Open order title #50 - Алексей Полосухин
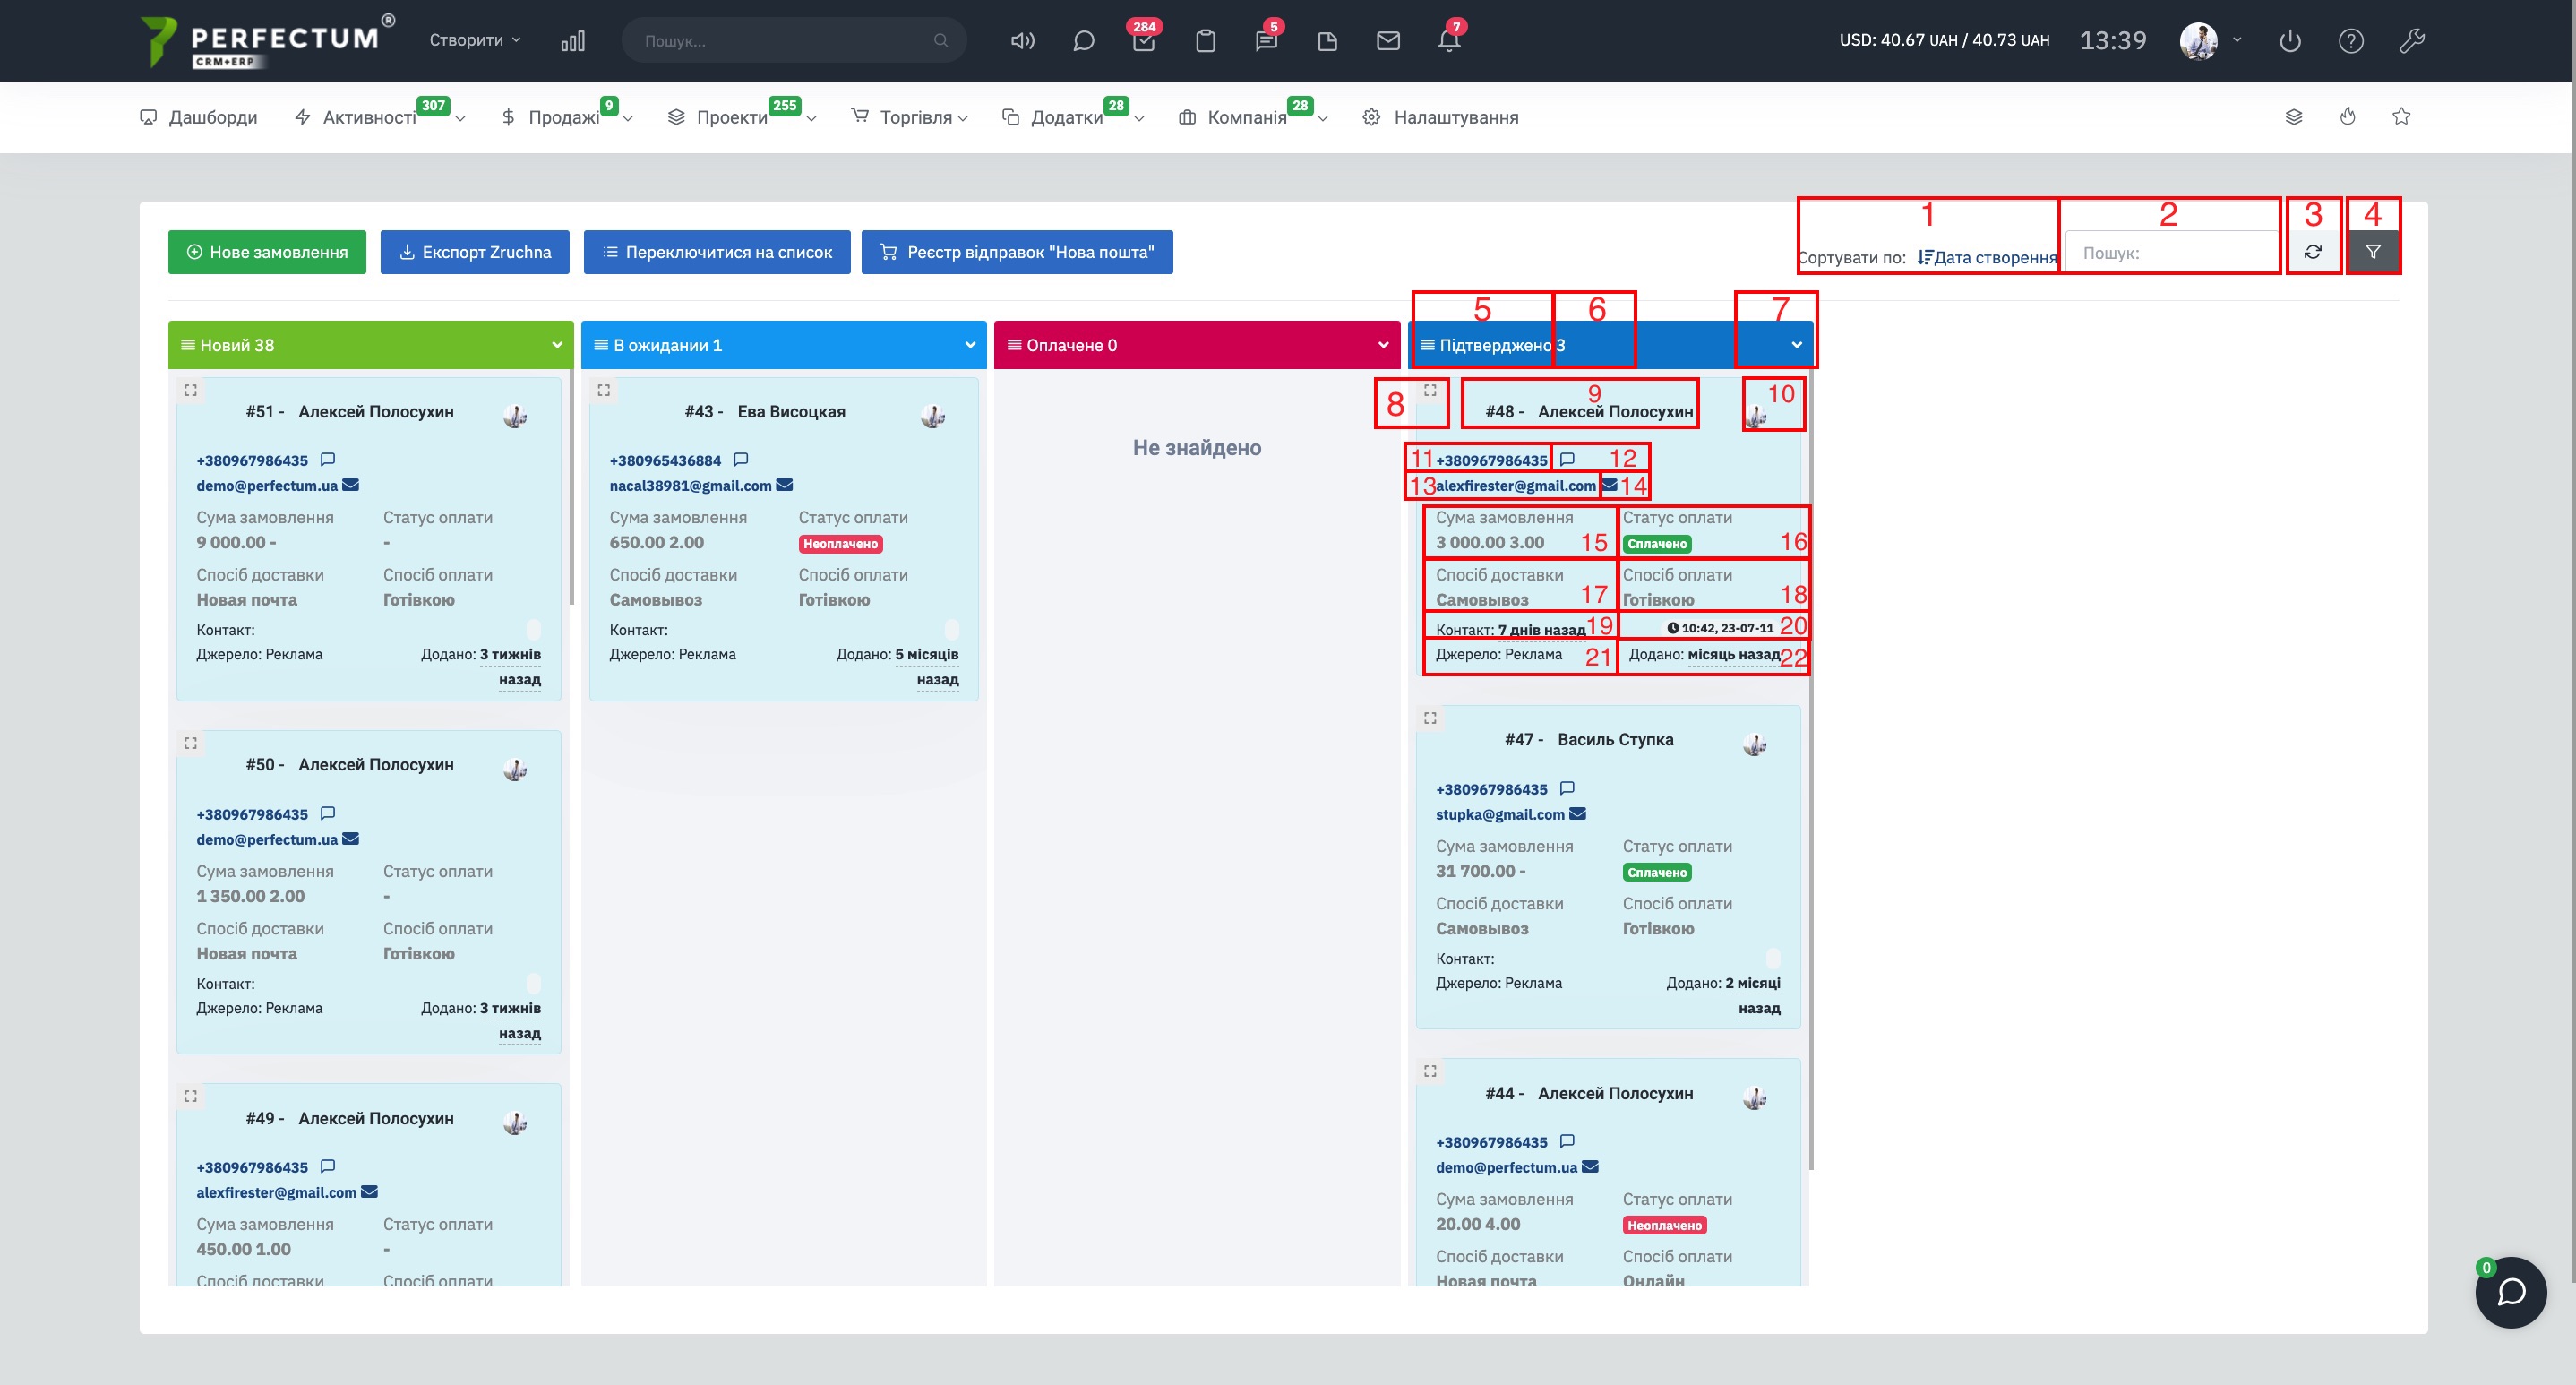The image size is (2576, 1385). pos(350,764)
